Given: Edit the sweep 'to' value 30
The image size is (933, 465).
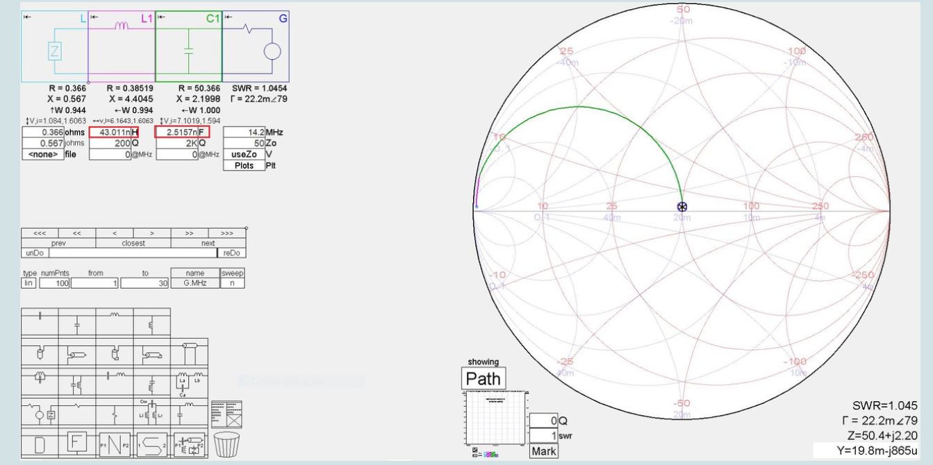Looking at the screenshot, I should point(145,283).
